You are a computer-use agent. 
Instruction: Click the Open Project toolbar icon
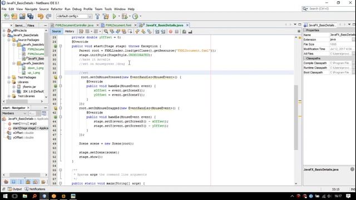pyautogui.click(x=22, y=16)
